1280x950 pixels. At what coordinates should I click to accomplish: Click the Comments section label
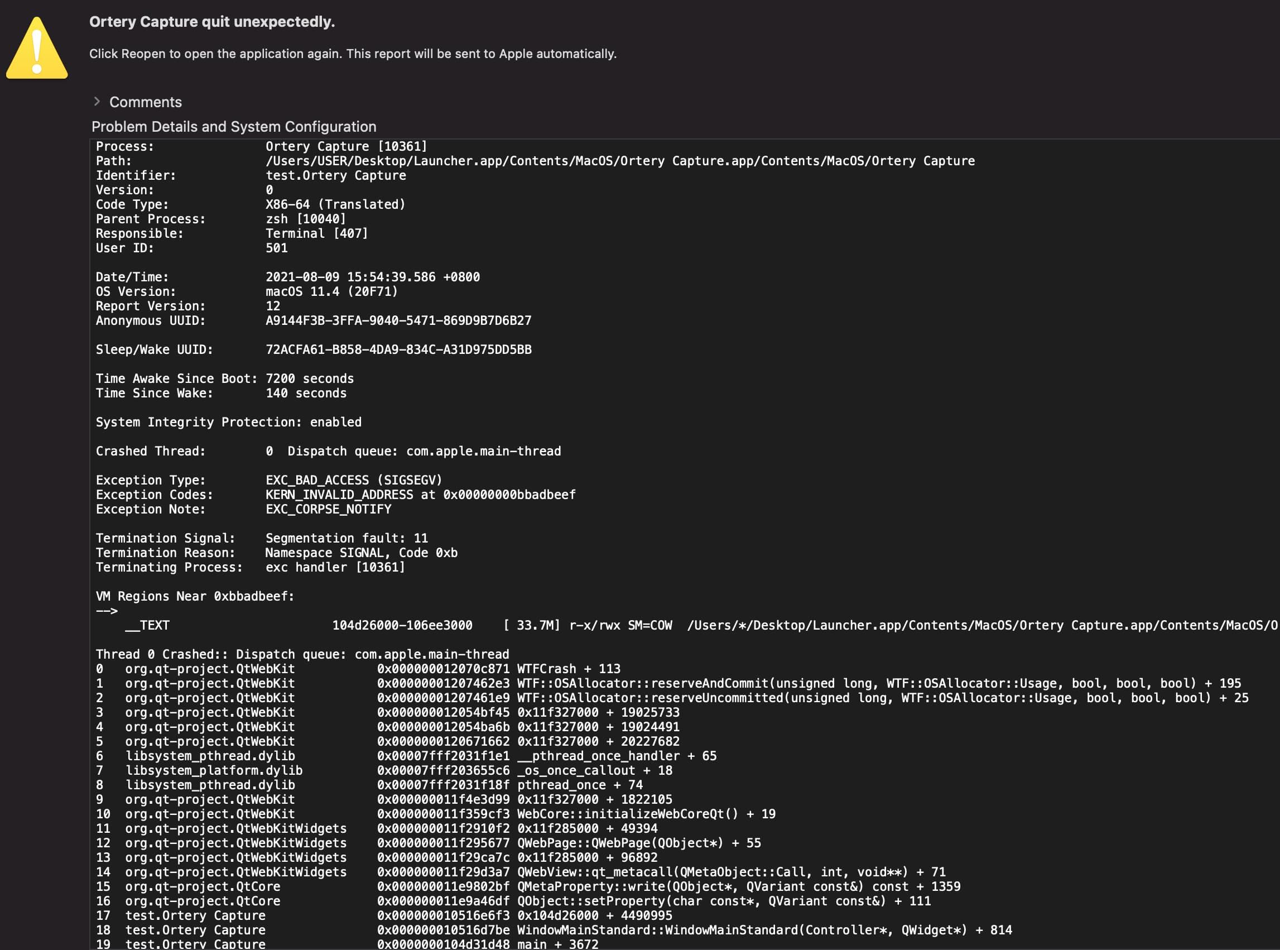pyautogui.click(x=146, y=102)
